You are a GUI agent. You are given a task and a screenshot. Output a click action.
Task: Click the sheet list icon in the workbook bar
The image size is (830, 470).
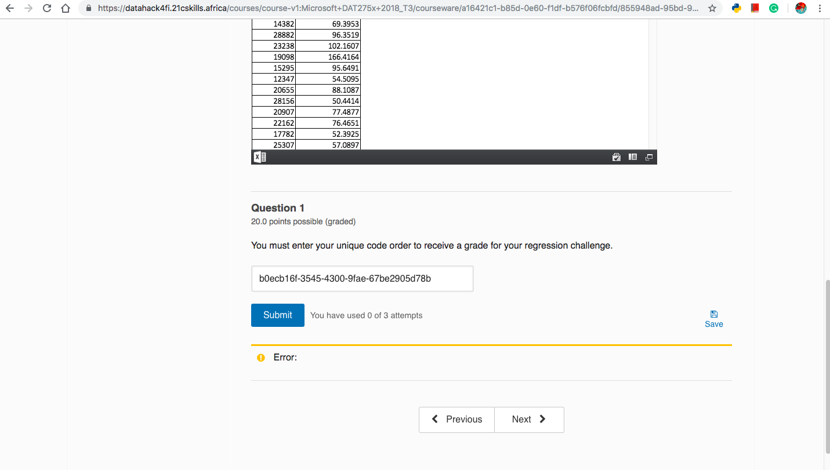(x=633, y=157)
